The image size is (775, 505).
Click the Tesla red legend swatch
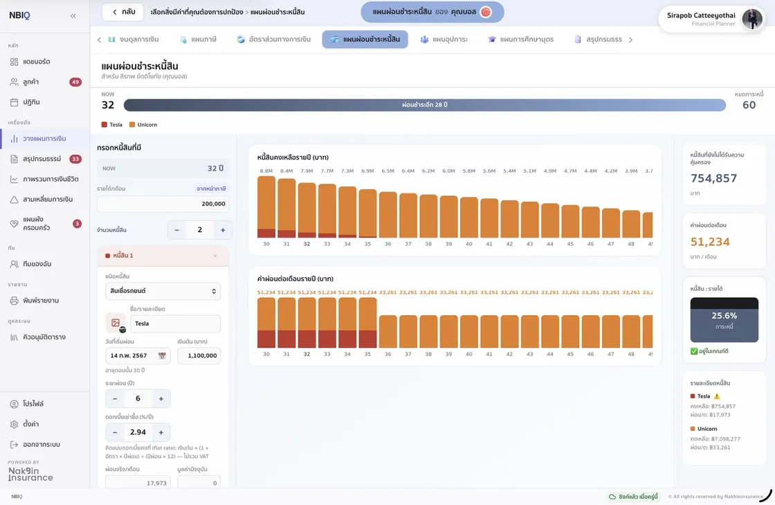[x=104, y=125]
